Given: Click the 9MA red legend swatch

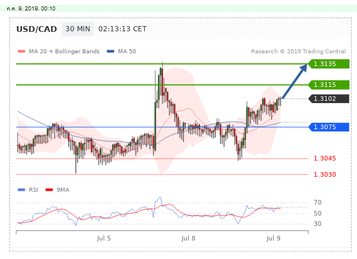Looking at the screenshot, I should pyautogui.click(x=49, y=189).
